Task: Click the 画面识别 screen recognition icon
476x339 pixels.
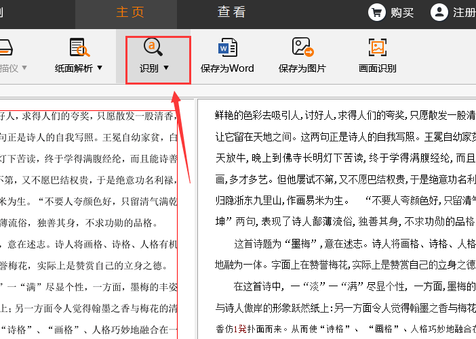Action: pyautogui.click(x=377, y=47)
